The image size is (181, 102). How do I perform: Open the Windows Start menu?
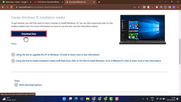point(64,99)
